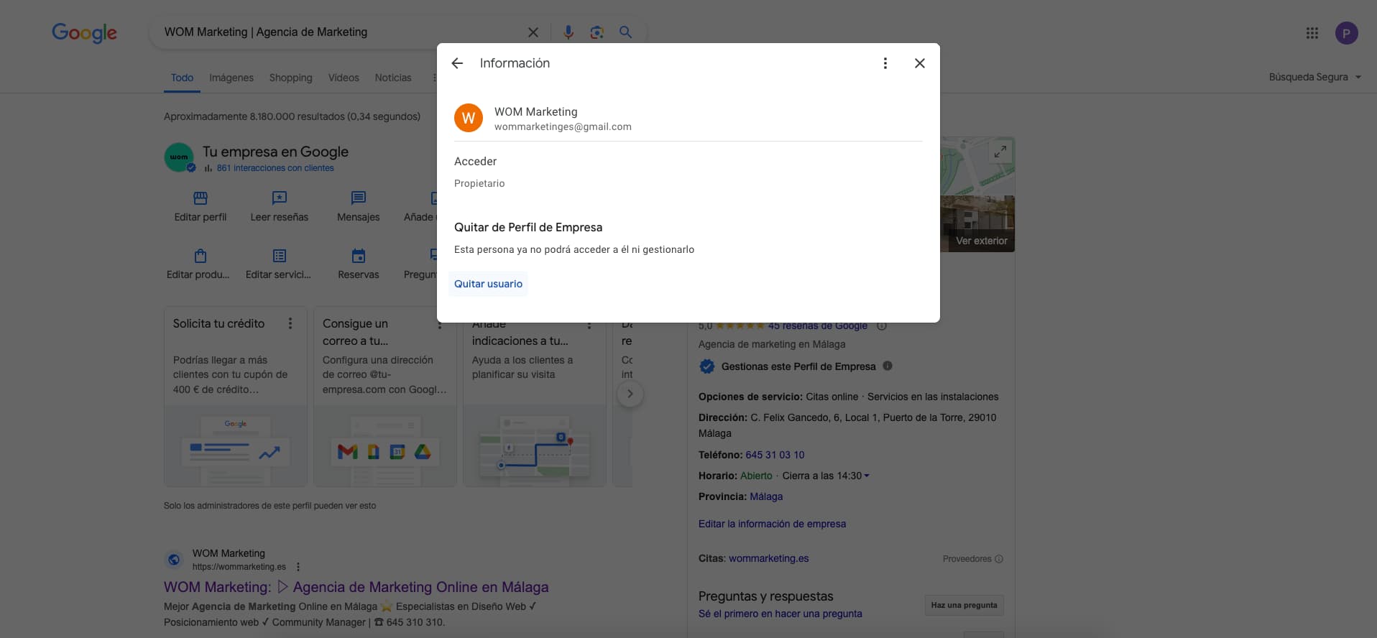The image size is (1377, 638).
Task: Open the wommarketing.es citas link
Action: click(x=768, y=558)
